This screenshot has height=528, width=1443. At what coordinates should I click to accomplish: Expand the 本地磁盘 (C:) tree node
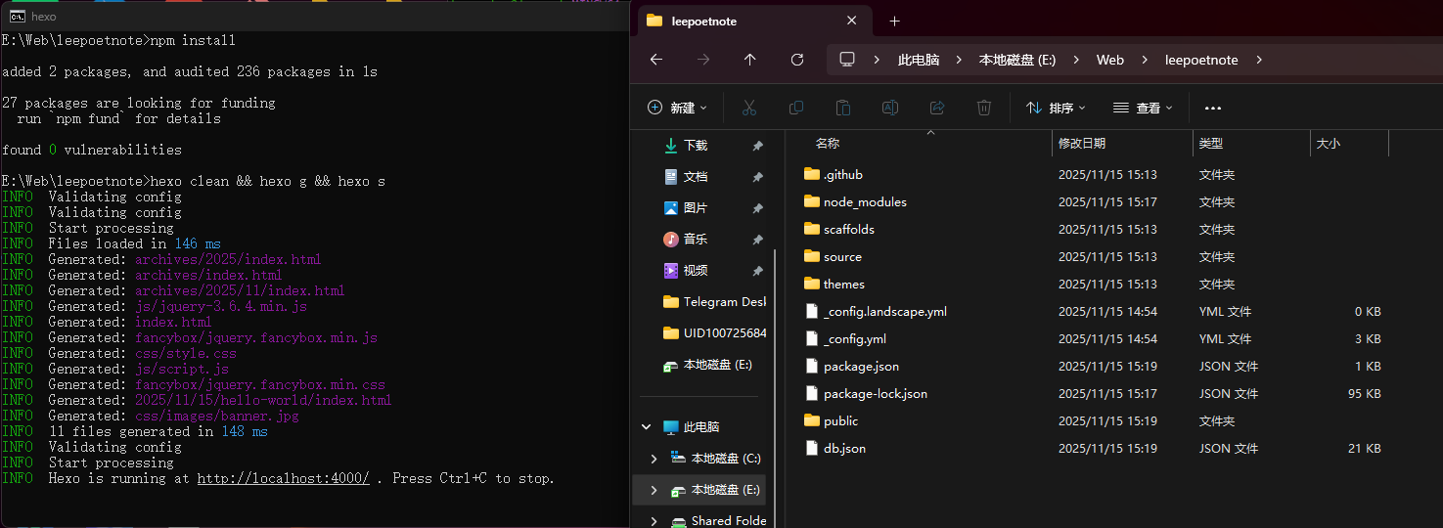pyautogui.click(x=654, y=459)
